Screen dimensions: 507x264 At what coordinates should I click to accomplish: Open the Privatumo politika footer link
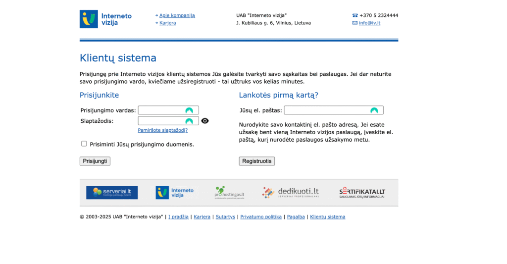pyautogui.click(x=261, y=217)
